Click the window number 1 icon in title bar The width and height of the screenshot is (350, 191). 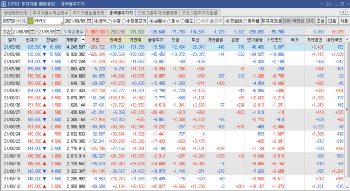[3, 4]
